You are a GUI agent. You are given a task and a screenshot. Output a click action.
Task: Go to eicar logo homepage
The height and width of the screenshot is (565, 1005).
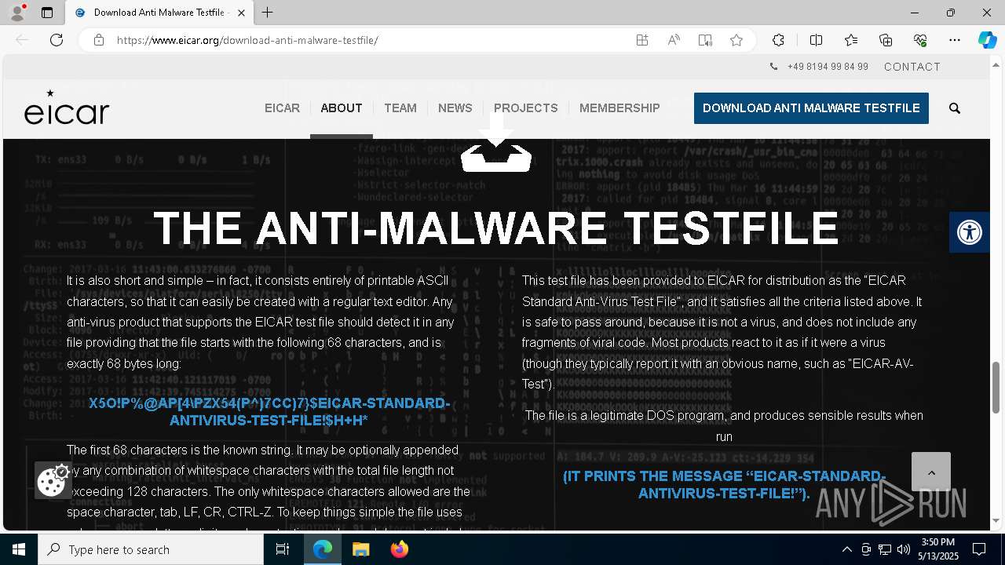pos(67,108)
